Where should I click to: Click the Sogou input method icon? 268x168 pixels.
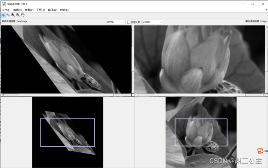[260, 151]
